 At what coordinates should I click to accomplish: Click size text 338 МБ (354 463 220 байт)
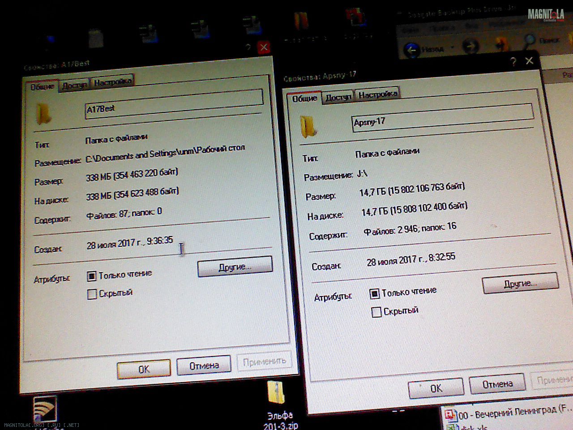[132, 175]
